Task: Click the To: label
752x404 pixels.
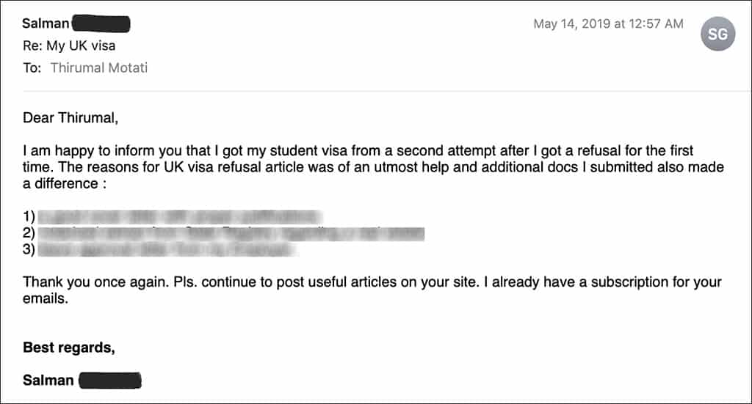Action: pyautogui.click(x=32, y=68)
